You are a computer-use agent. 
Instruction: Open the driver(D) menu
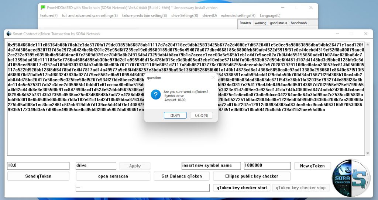tap(210, 15)
